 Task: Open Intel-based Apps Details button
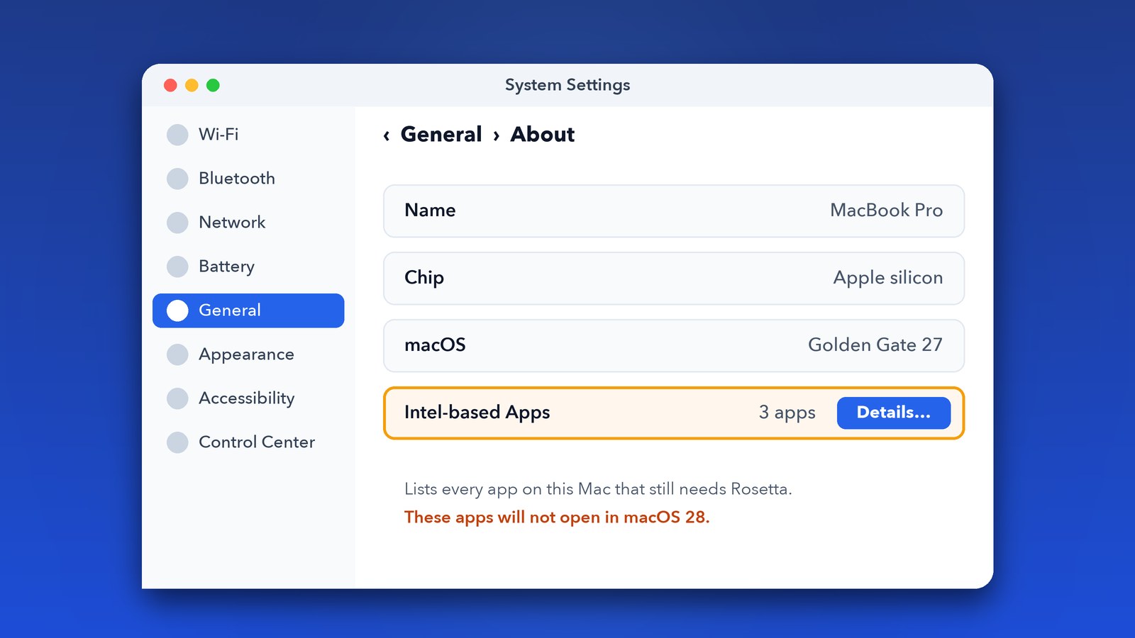pyautogui.click(x=894, y=413)
